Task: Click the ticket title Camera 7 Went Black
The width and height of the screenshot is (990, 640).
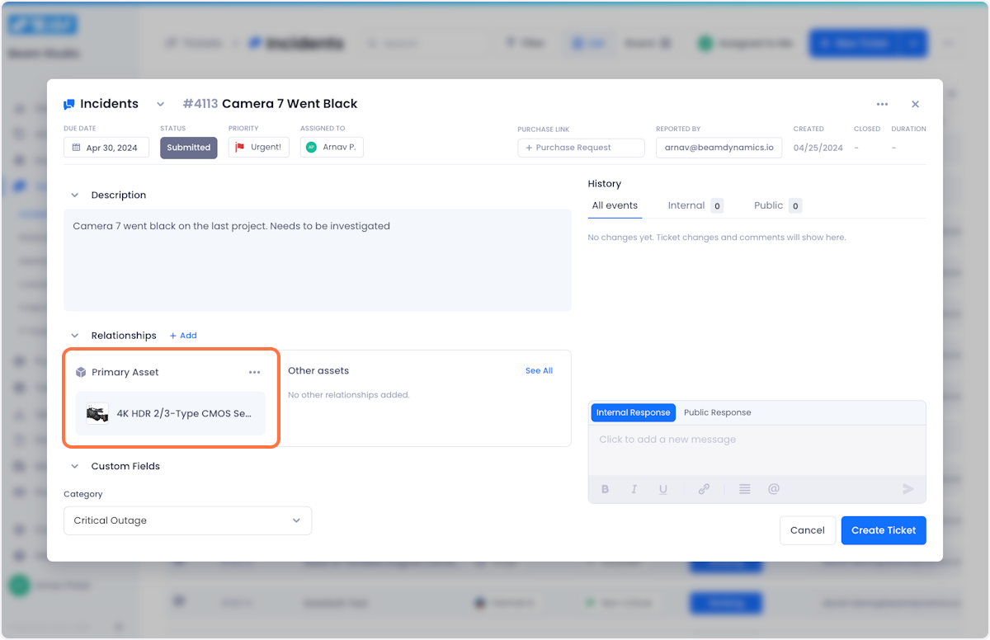Action: (x=290, y=104)
